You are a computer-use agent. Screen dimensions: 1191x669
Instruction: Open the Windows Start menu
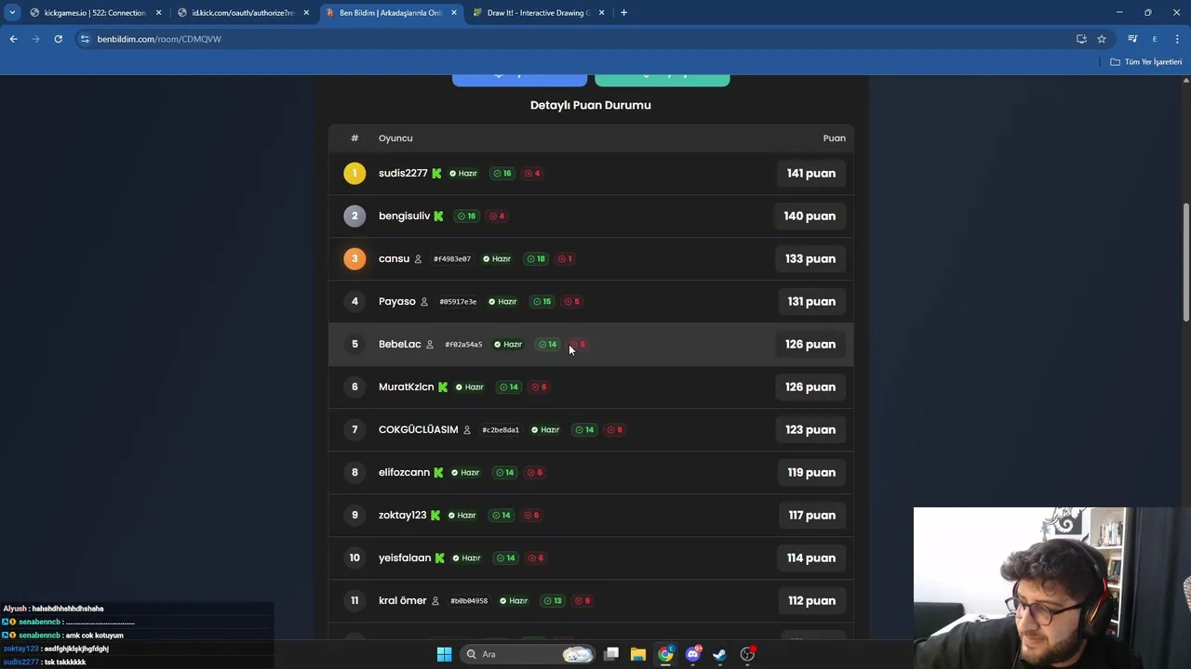[444, 654]
